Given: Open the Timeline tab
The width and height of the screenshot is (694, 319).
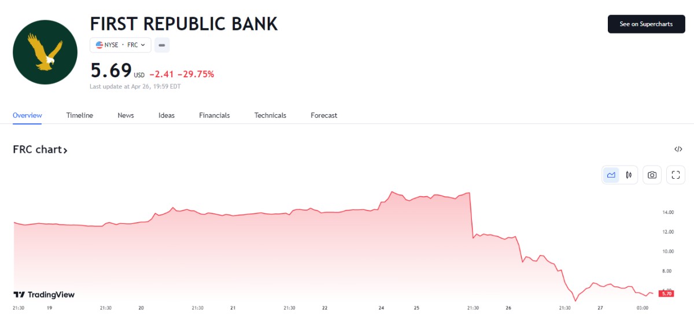Looking at the screenshot, I should (x=79, y=115).
